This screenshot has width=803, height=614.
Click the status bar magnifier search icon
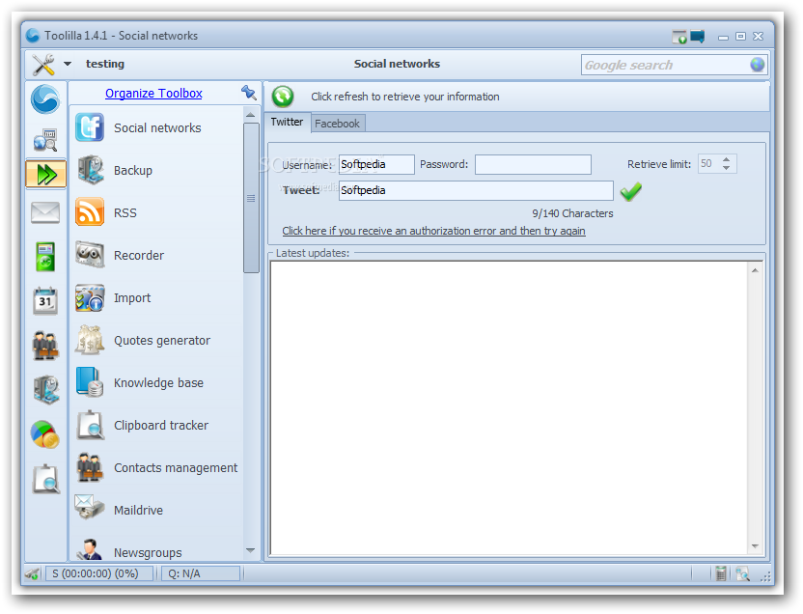pos(742,574)
